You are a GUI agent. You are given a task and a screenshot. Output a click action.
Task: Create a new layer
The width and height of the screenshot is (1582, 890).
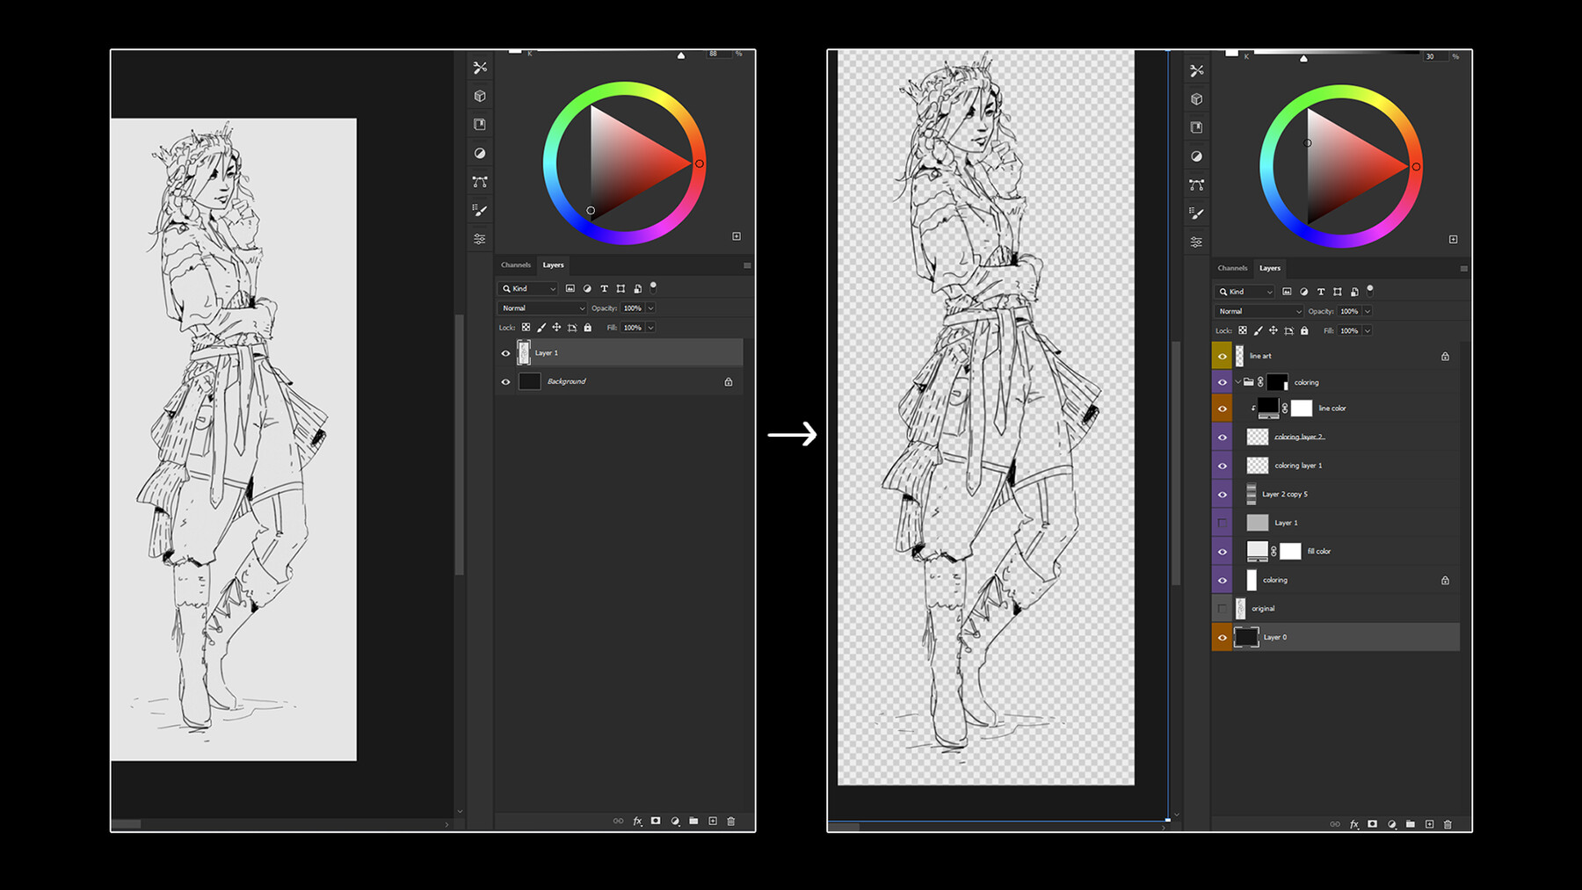click(x=713, y=821)
